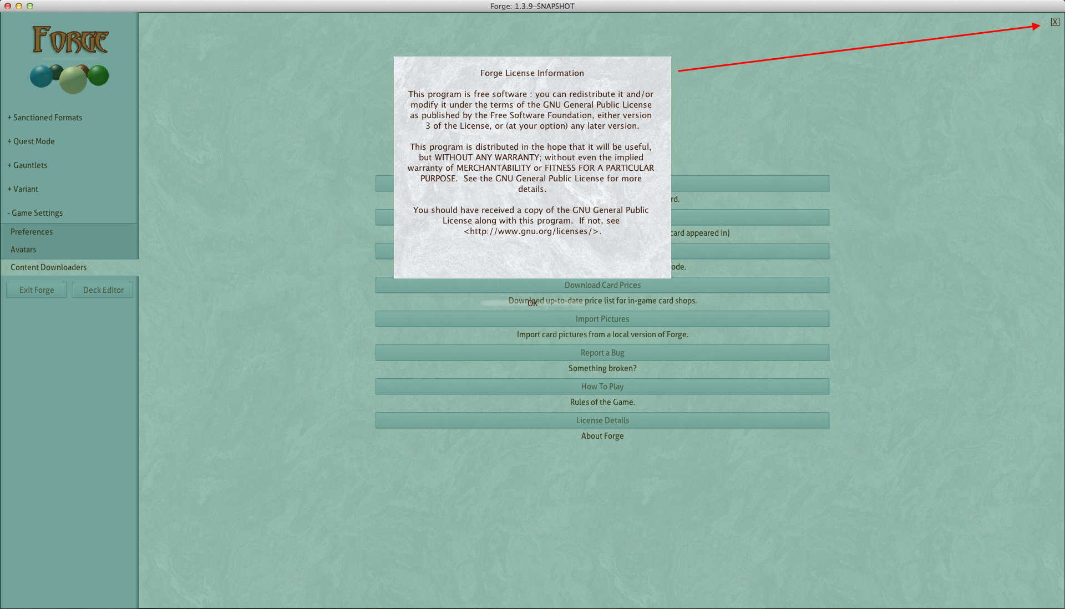The height and width of the screenshot is (609, 1065).
Task: Click OK on the license dialog
Action: click(532, 303)
